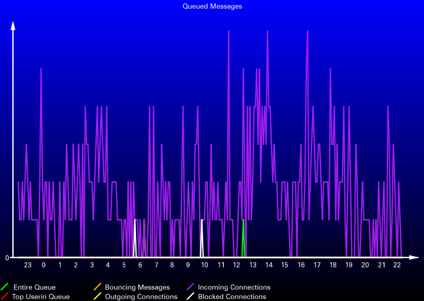Select the Bouncing Messages legend text

point(137,287)
